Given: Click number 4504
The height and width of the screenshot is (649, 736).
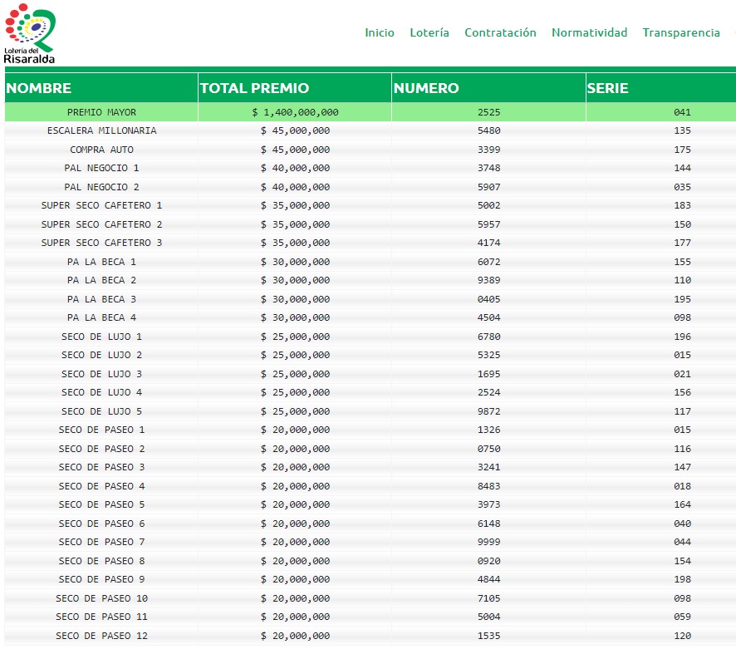Looking at the screenshot, I should tap(488, 317).
